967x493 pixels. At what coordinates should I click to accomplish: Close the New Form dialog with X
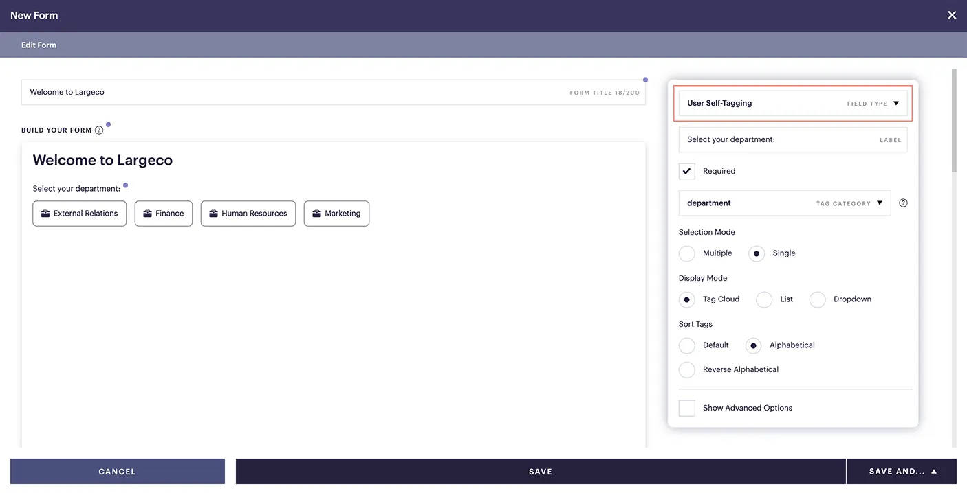click(x=952, y=15)
